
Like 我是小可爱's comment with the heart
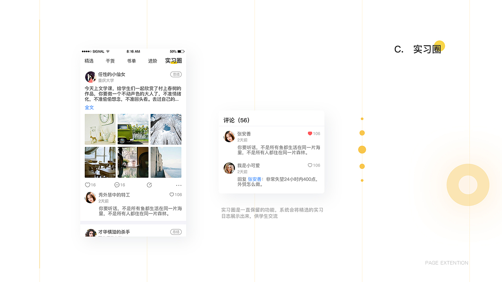click(310, 165)
